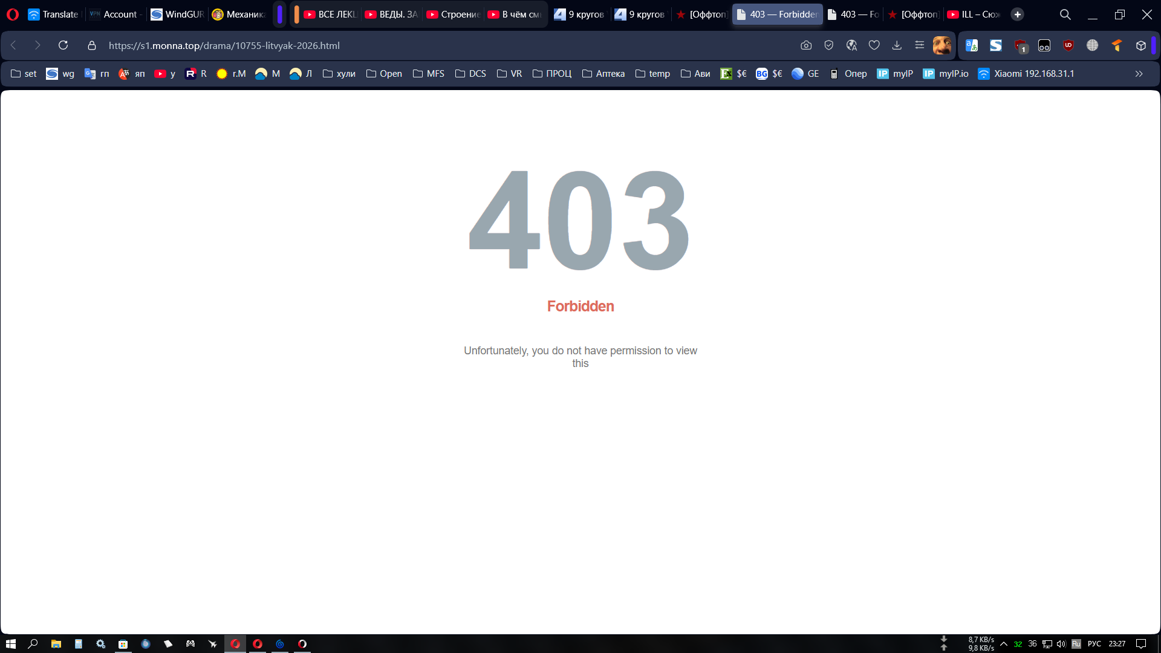1161x653 pixels.
Task: Select the 403 — Forbidden active tab
Action: (x=777, y=15)
